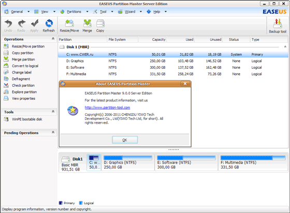
Task: Select the E: Software partition row
Action: 173,68
